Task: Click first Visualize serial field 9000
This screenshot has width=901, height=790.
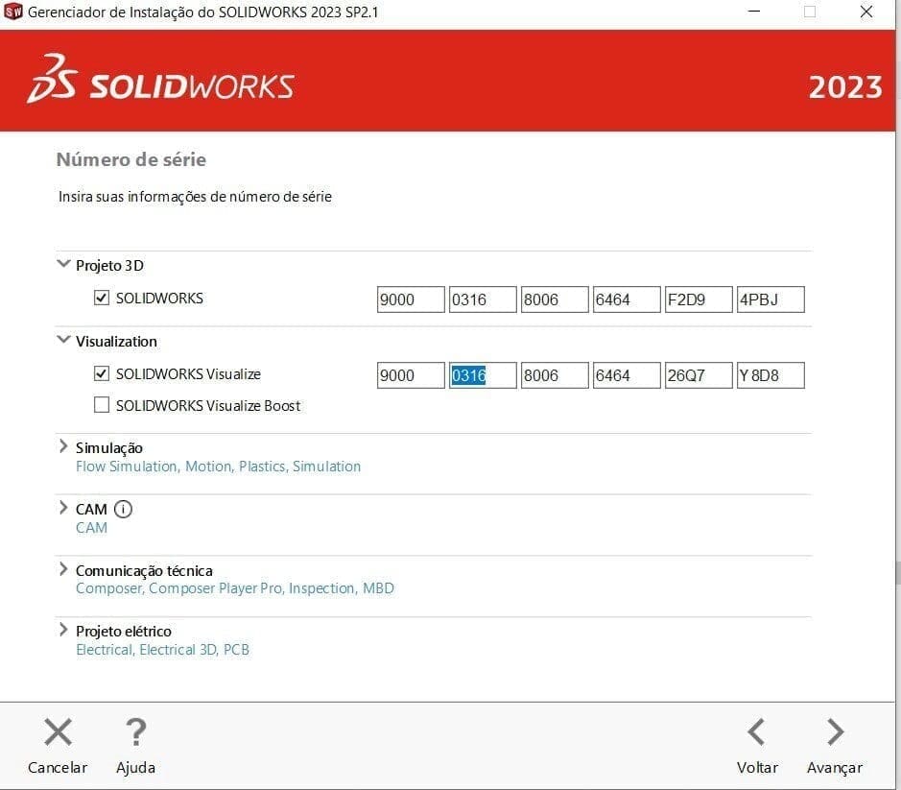Action: pyautogui.click(x=411, y=375)
